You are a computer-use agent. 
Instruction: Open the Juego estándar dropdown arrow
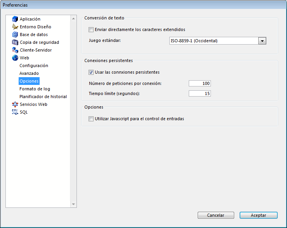[262, 41]
